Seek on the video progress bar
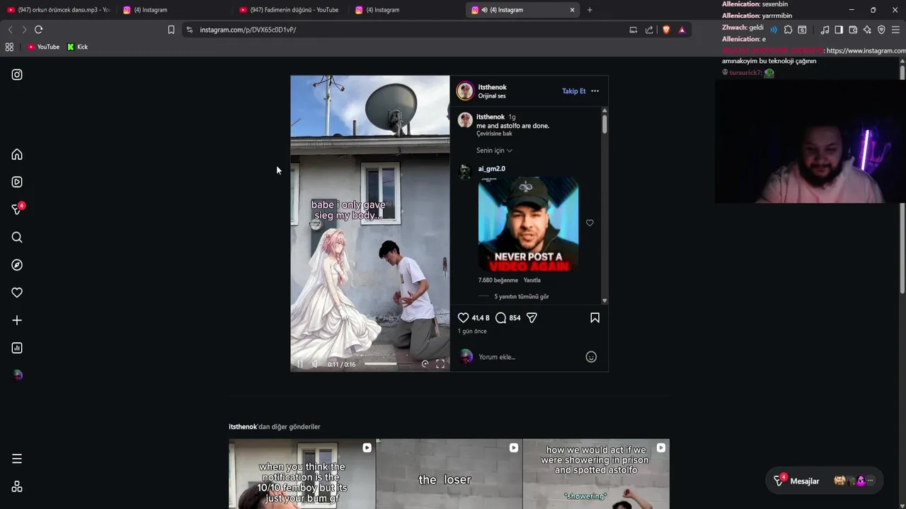Screen dimensions: 906x509 pyautogui.click(x=389, y=364)
